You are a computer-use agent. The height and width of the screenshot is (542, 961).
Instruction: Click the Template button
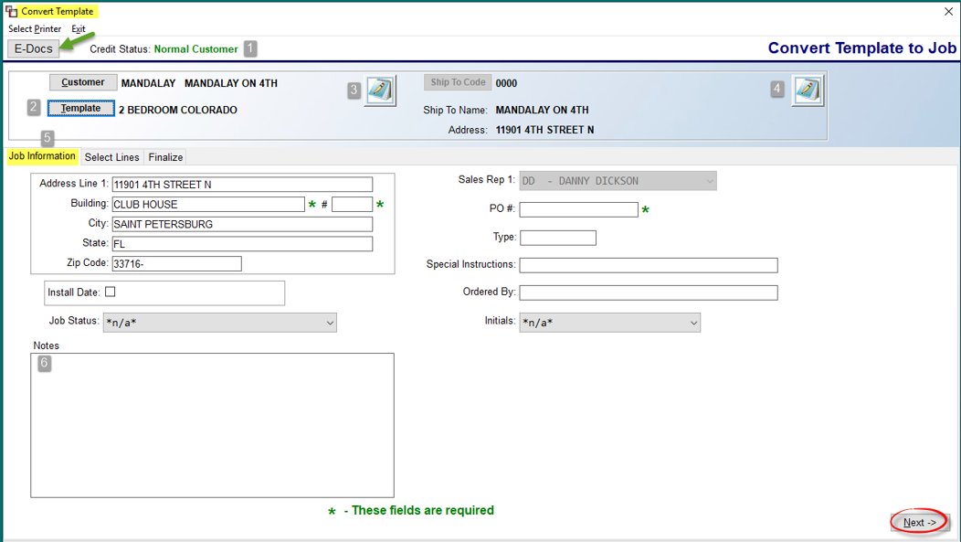point(81,109)
